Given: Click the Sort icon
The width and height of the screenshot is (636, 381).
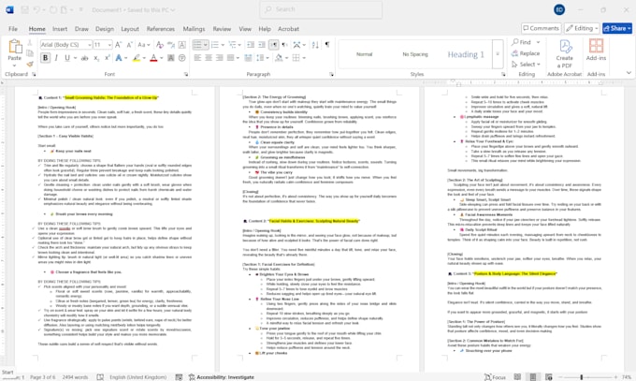Looking at the screenshot, I should pyautogui.click(x=315, y=45).
